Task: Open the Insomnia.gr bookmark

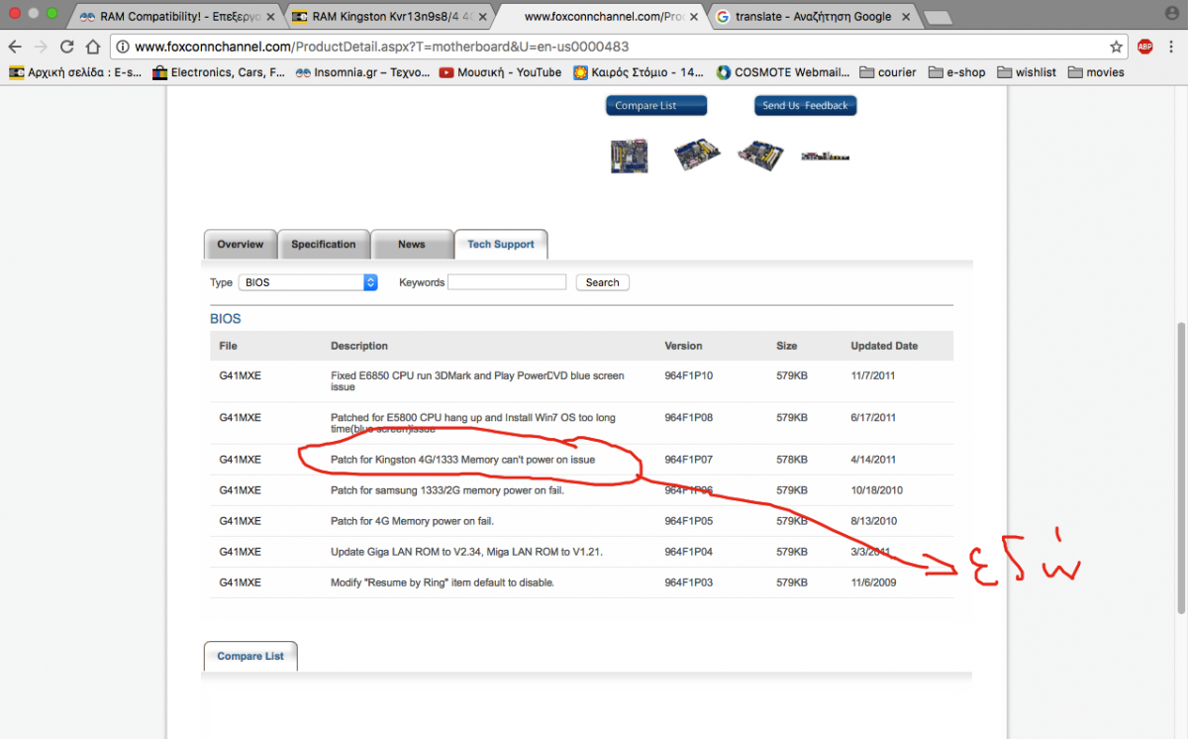Action: [362, 72]
